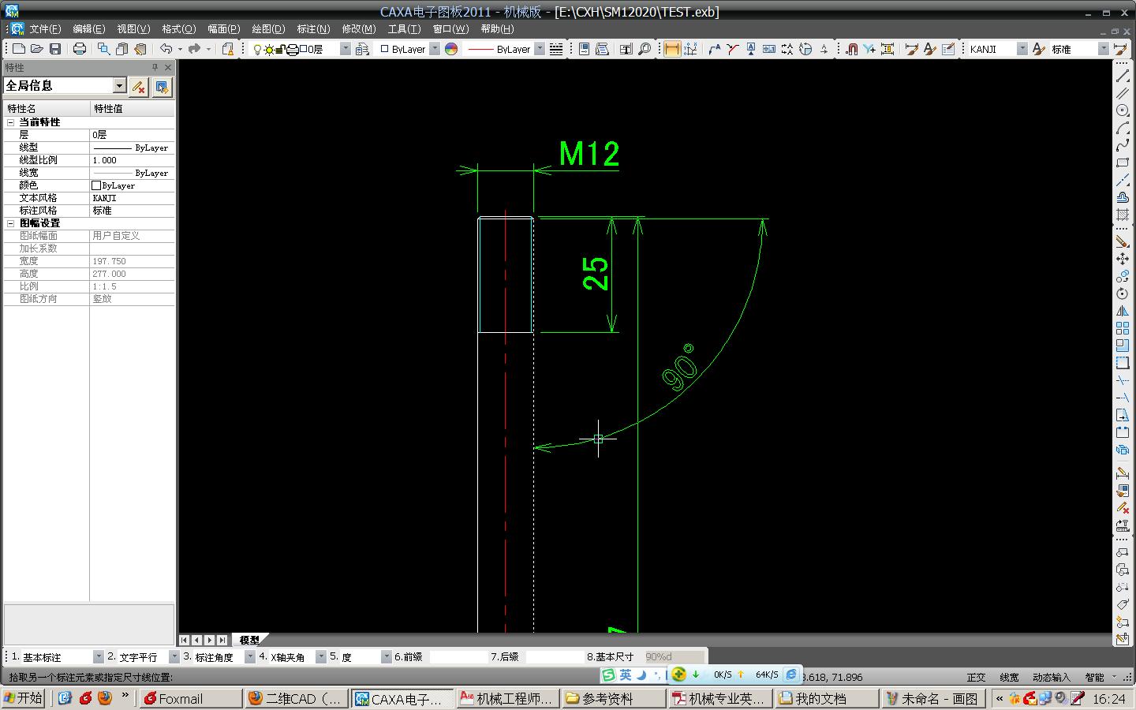The width and height of the screenshot is (1136, 710).
Task: Open the 标注(N) menu
Action: 313,29
